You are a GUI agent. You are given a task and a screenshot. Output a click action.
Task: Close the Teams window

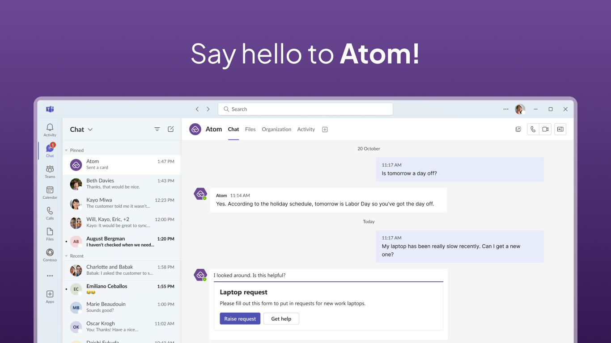(x=565, y=109)
